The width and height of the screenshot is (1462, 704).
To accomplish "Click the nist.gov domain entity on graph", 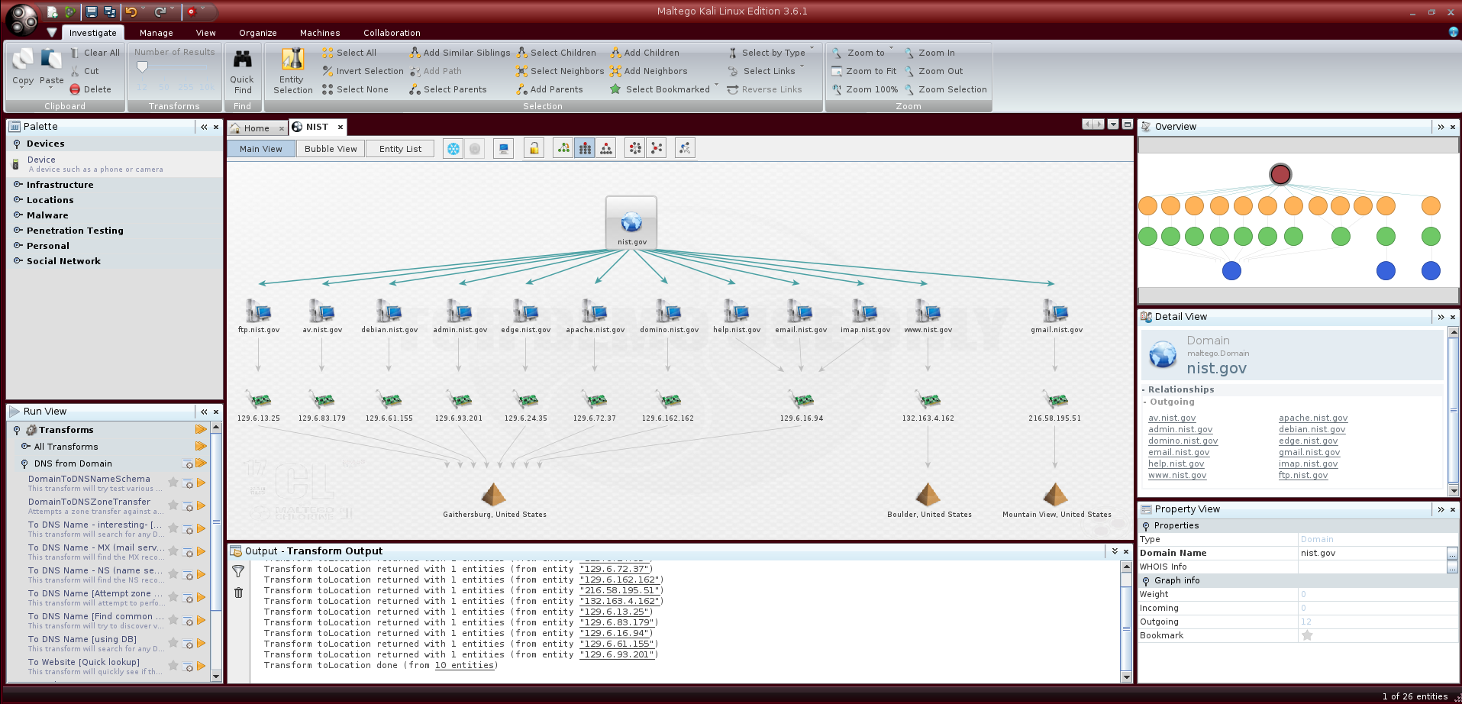I will 631,222.
